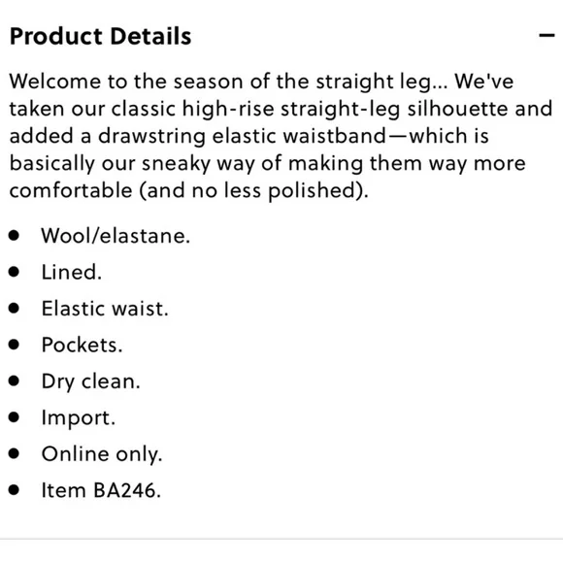Click the bullet dot beside Online only

point(14,453)
